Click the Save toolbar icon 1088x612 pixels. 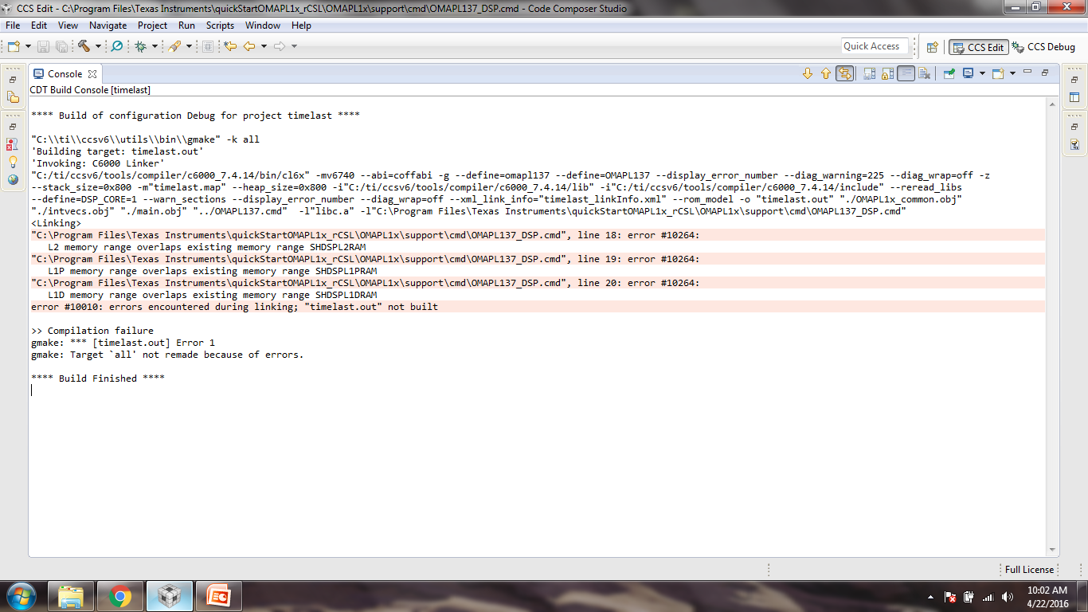point(43,46)
